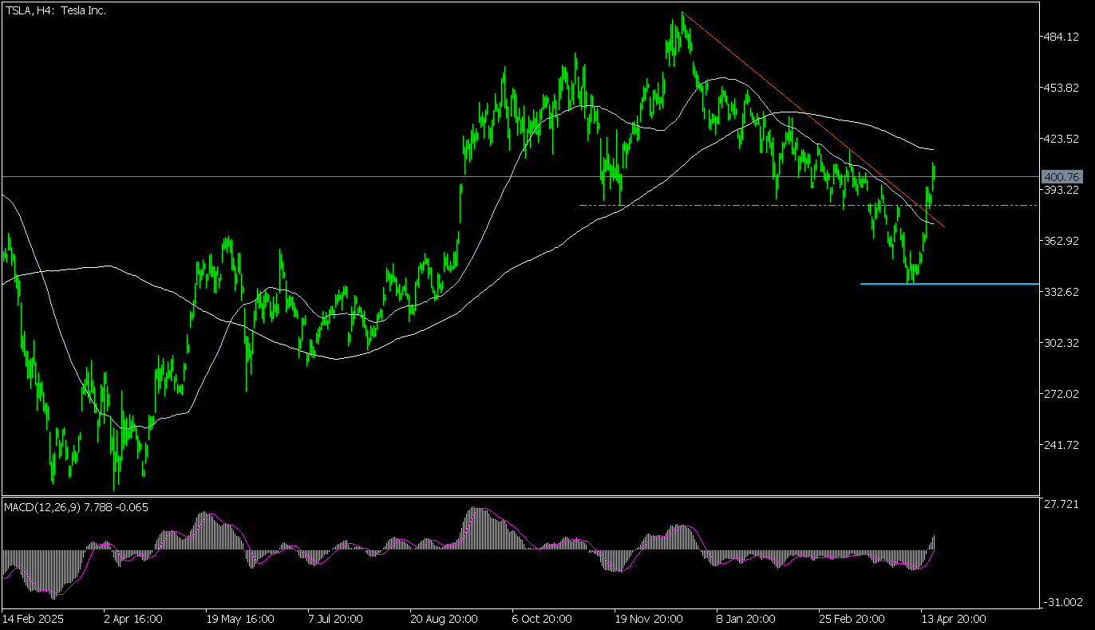This screenshot has width=1095, height=630.
Task: Click the TSLA, H4 chart title label
Action: point(56,10)
